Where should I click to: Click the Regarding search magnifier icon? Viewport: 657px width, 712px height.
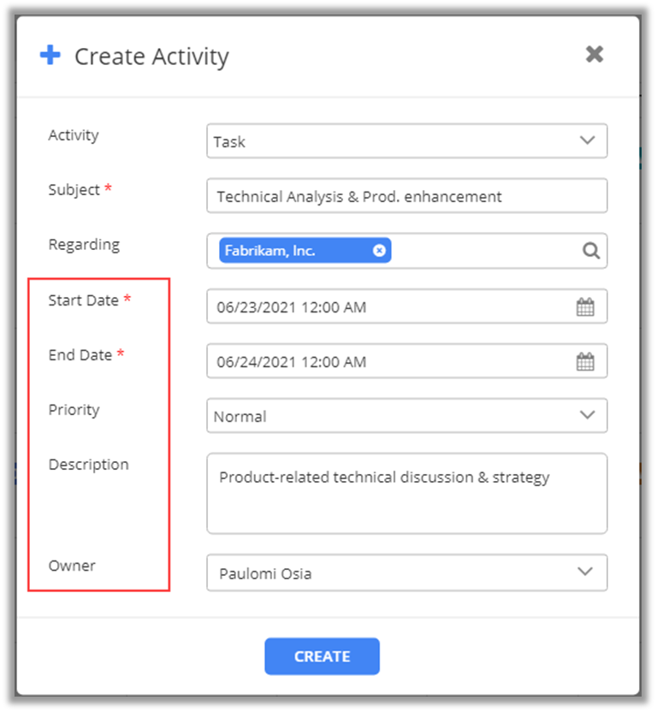(x=591, y=251)
